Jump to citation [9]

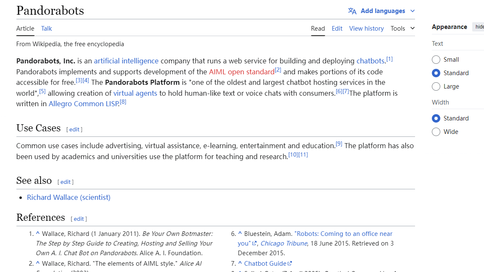[339, 144]
